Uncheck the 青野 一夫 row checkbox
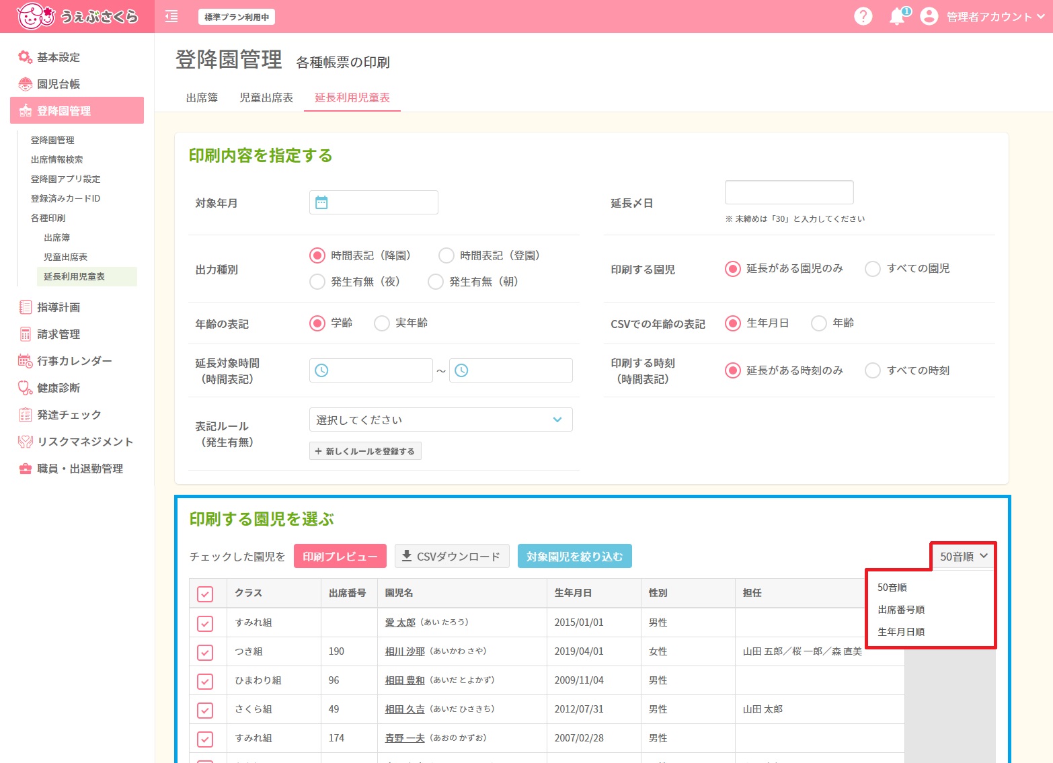 click(x=205, y=739)
